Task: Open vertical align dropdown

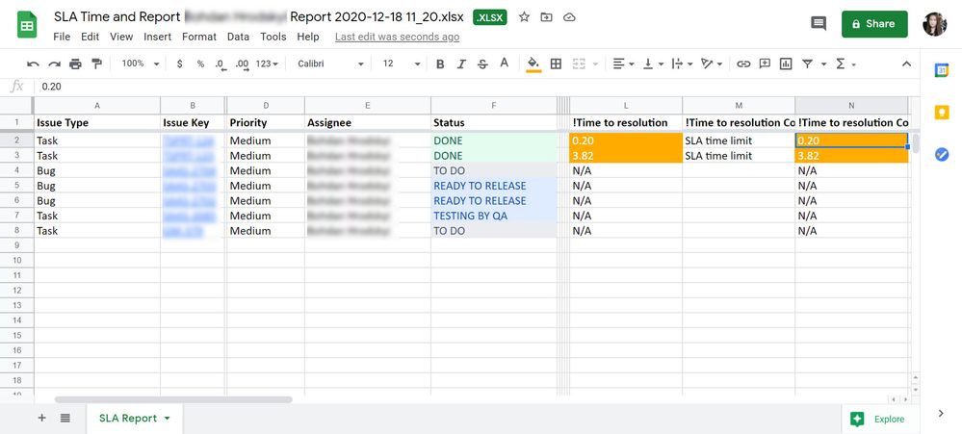Action: click(653, 64)
